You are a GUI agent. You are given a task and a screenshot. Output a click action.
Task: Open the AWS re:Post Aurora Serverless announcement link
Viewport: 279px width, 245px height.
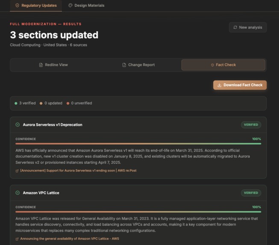pos(78,171)
